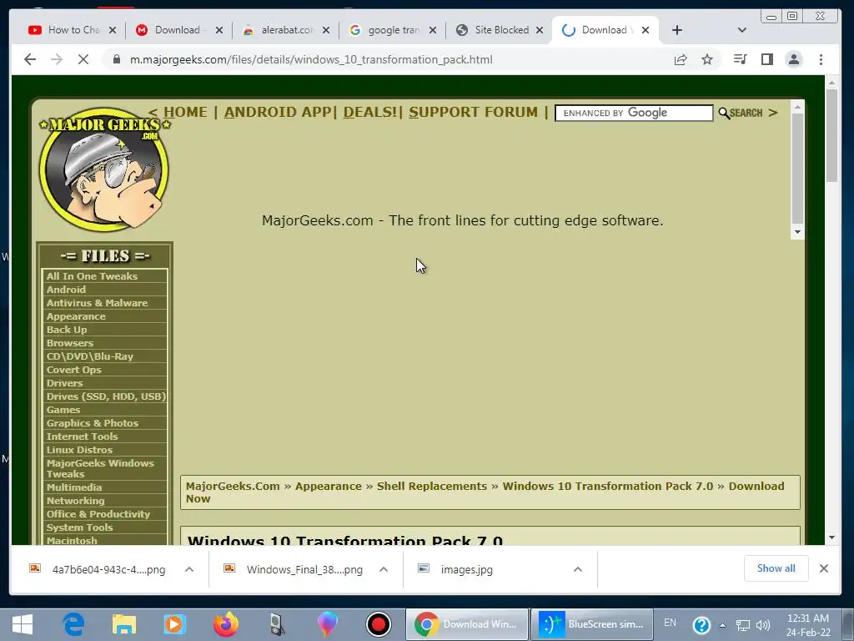
Task: Open the downloaded images.jpg file
Action: [x=467, y=569]
